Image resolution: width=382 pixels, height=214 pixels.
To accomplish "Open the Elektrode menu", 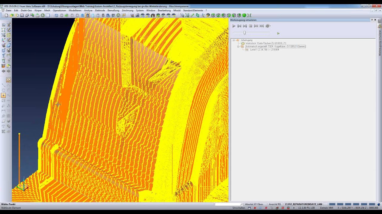I will coord(100,10).
